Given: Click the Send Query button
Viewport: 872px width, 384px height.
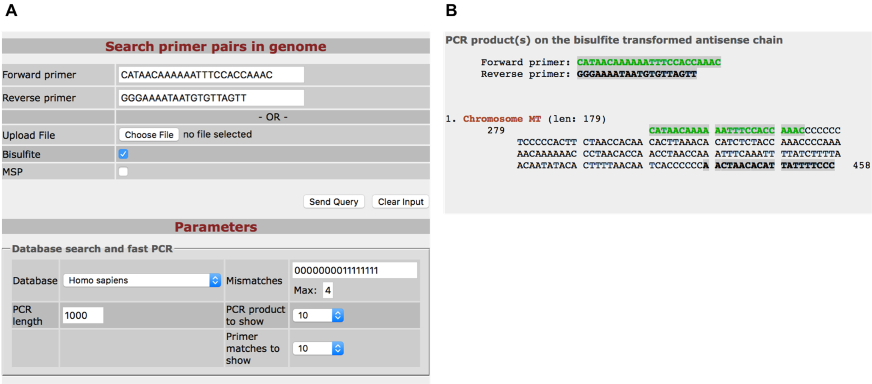Looking at the screenshot, I should pos(333,202).
